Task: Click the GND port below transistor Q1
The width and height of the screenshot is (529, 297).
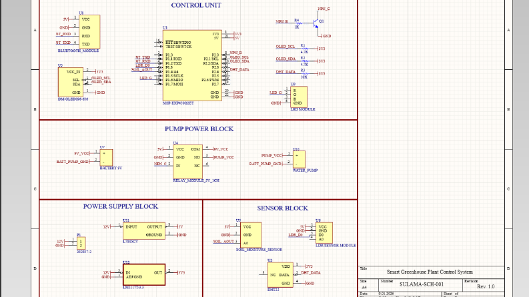Action: point(326,36)
